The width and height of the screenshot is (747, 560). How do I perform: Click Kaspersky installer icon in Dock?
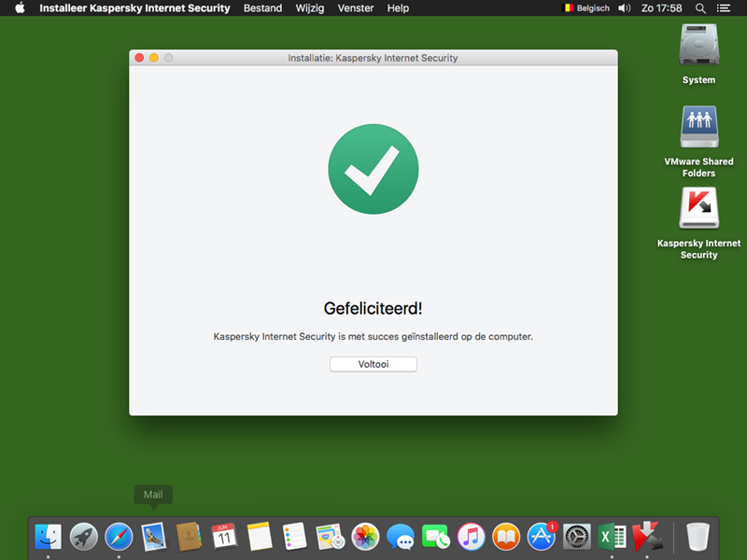click(647, 537)
